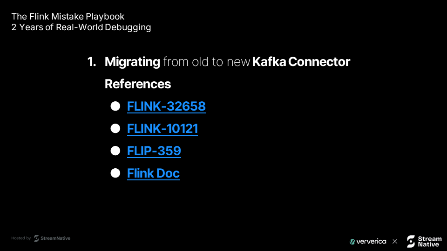The height and width of the screenshot is (251, 447).
Task: Select the References heading
Action: coord(138,84)
